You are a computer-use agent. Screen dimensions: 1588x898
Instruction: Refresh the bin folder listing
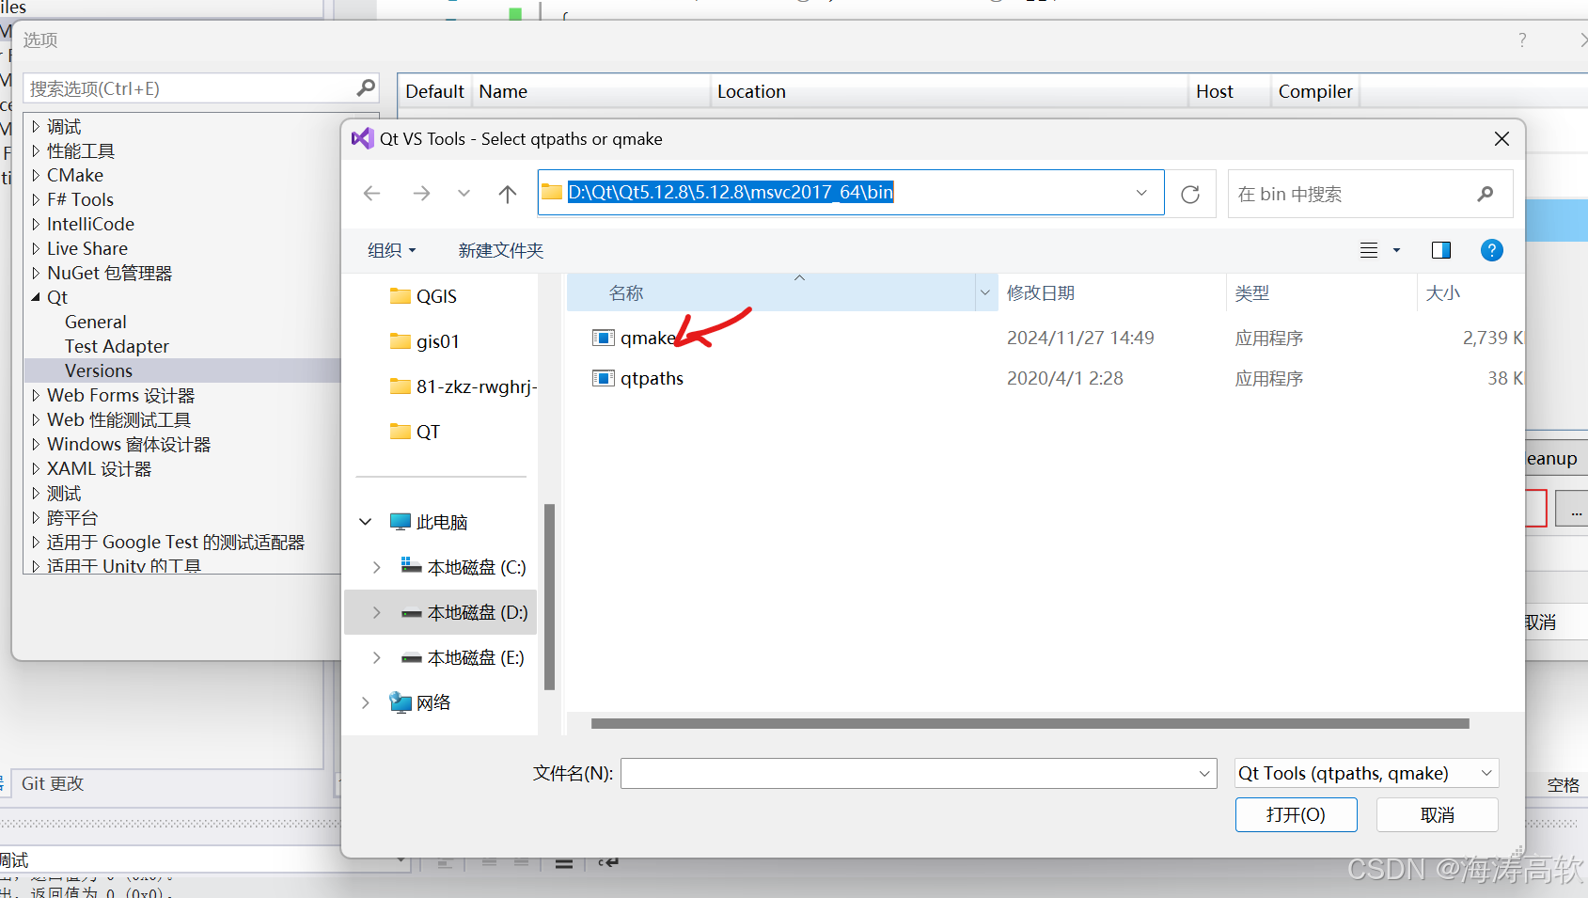[x=1189, y=194]
